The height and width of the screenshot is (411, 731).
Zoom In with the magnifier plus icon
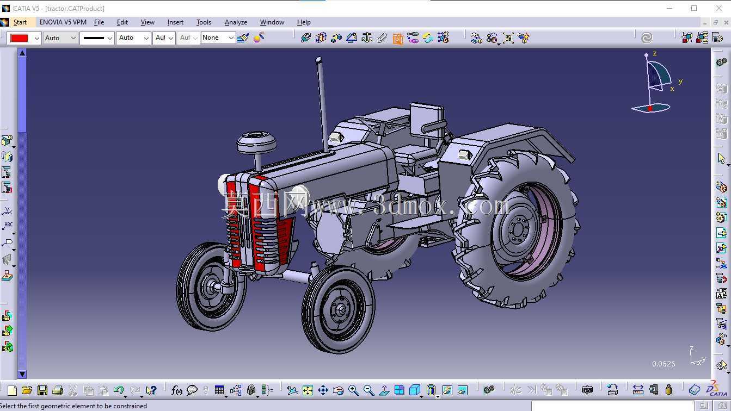pyautogui.click(x=353, y=390)
